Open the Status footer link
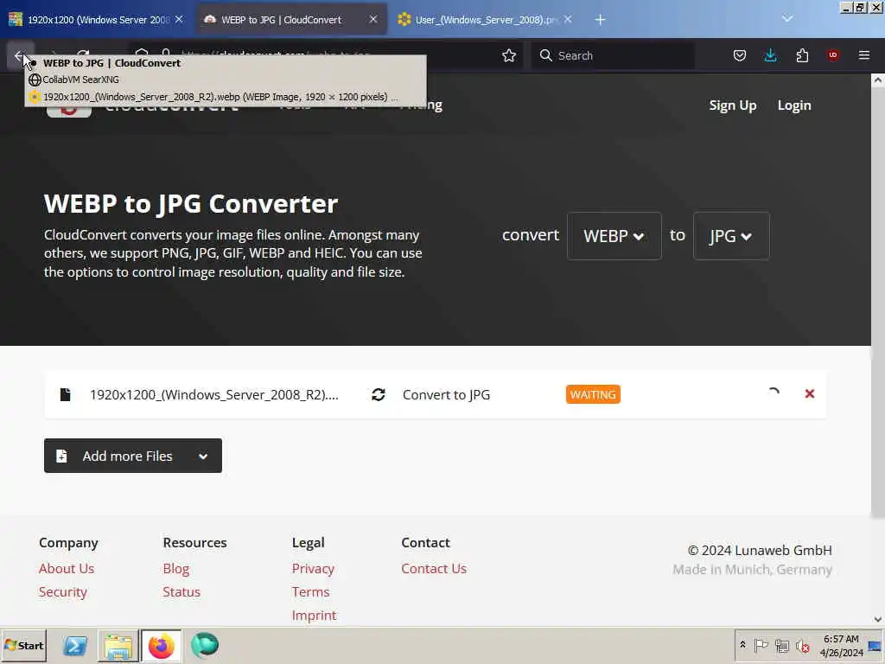Image resolution: width=885 pixels, height=664 pixels. tap(181, 591)
